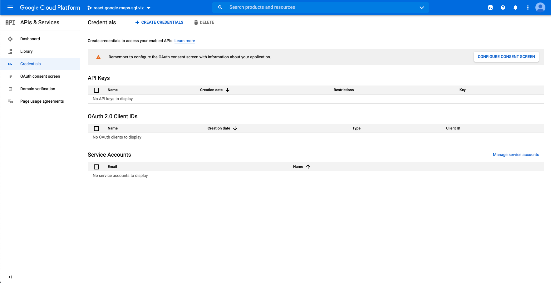Click 'No OAuth clients to display' text
551x283 pixels.
pos(117,137)
